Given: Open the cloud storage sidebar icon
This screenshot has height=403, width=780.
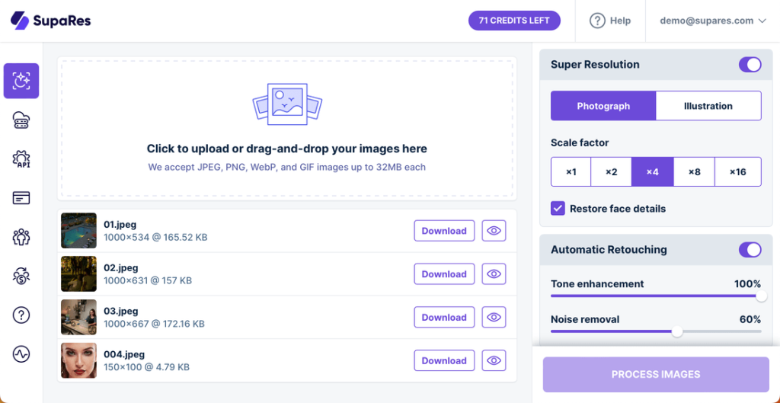Looking at the screenshot, I should [x=21, y=120].
